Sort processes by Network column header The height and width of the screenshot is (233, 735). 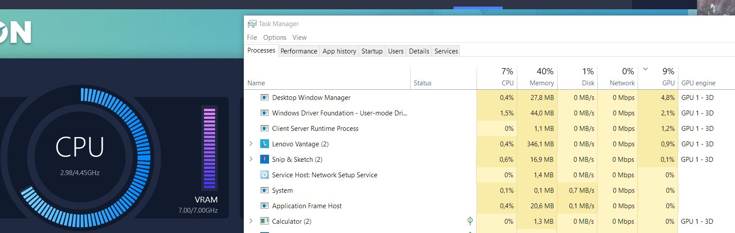tap(617, 77)
